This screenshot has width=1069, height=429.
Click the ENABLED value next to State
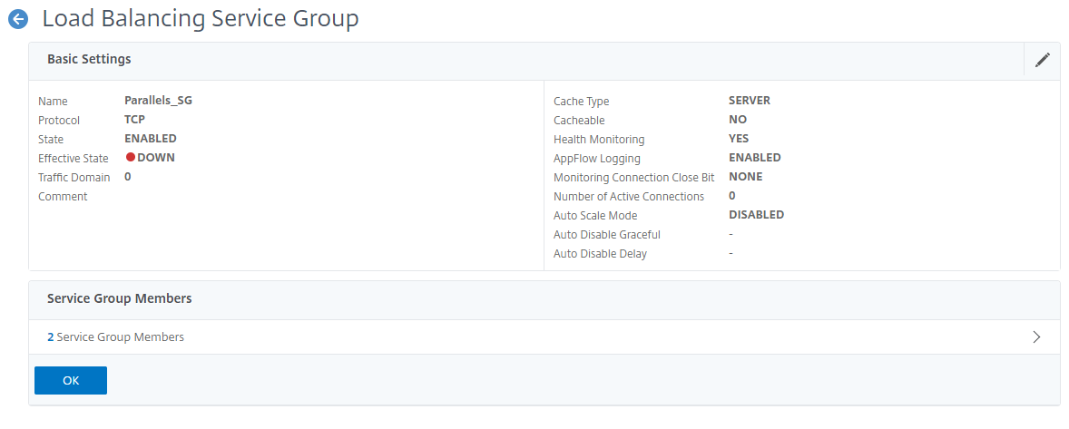coord(151,139)
